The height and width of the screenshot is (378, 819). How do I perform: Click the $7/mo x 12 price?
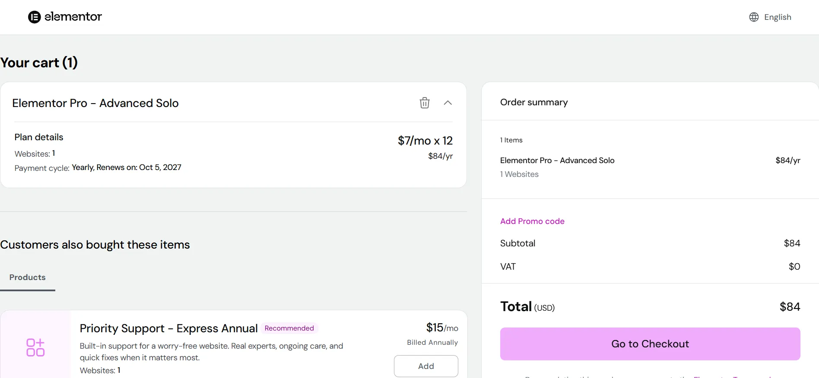pyautogui.click(x=425, y=141)
